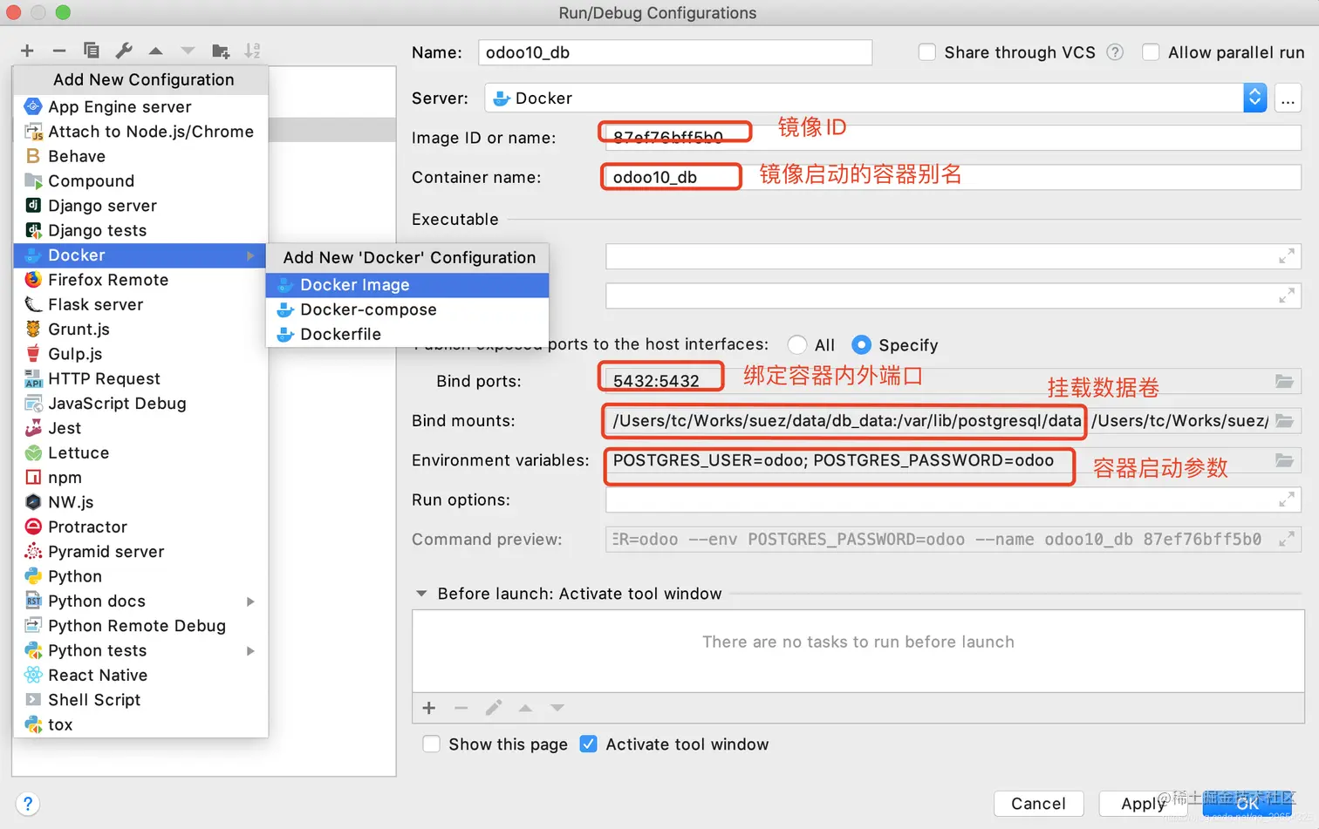1319x829 pixels.
Task: Check Show this page checkbox
Action: (431, 744)
